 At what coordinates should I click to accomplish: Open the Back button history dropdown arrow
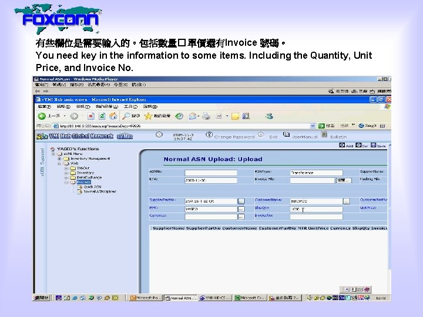click(65, 116)
